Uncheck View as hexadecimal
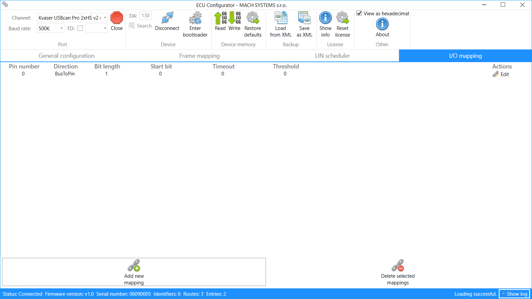Viewport: 532px width, 299px height. click(359, 13)
